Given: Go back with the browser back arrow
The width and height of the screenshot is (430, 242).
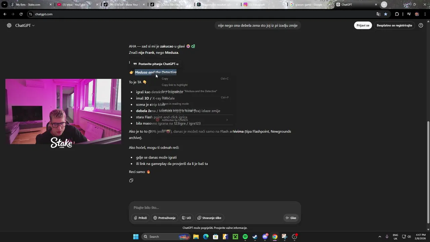Looking at the screenshot, I should (x=5, y=14).
